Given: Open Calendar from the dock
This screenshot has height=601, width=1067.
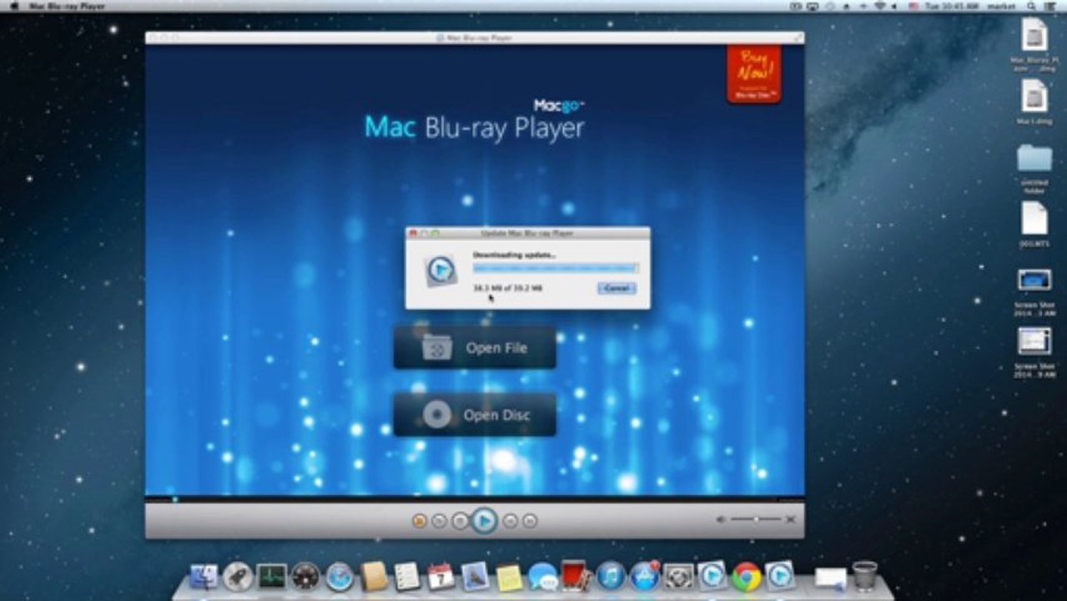Looking at the screenshot, I should (x=440, y=576).
